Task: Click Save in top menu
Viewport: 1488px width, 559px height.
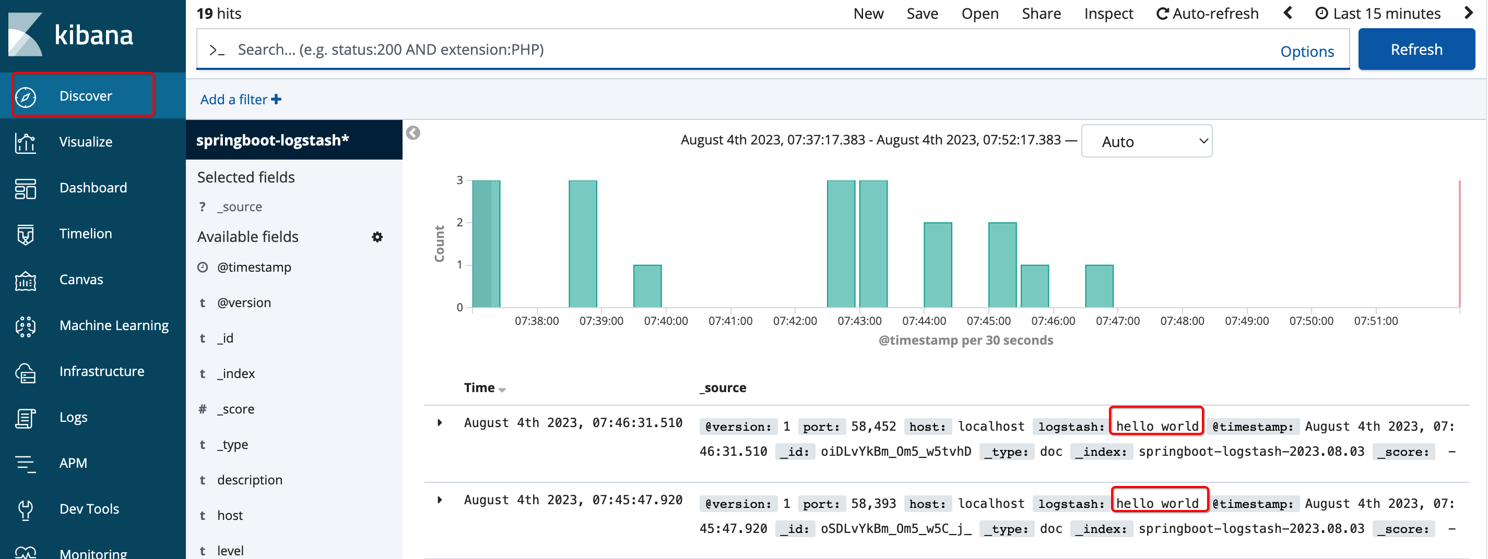Action: pyautogui.click(x=922, y=13)
